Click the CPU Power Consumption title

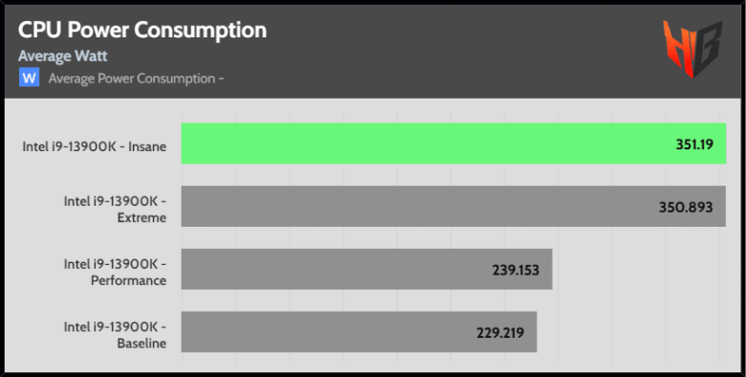point(143,30)
